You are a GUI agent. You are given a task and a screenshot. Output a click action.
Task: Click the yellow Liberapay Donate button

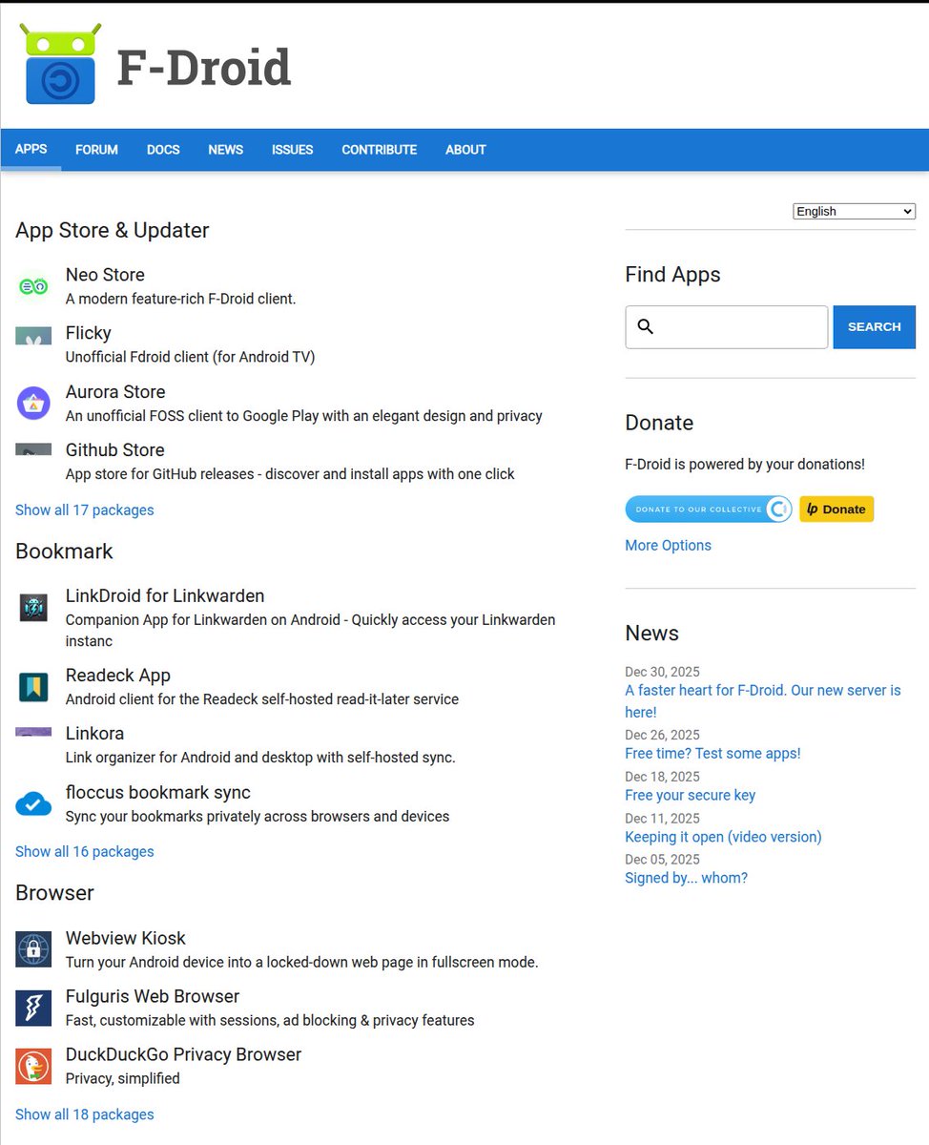pyautogui.click(x=836, y=509)
